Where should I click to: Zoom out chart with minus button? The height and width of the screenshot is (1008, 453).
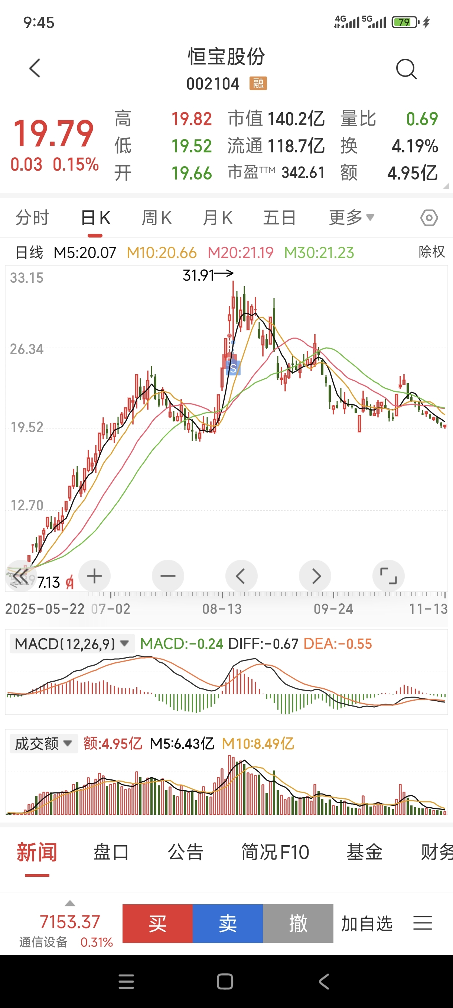168,576
